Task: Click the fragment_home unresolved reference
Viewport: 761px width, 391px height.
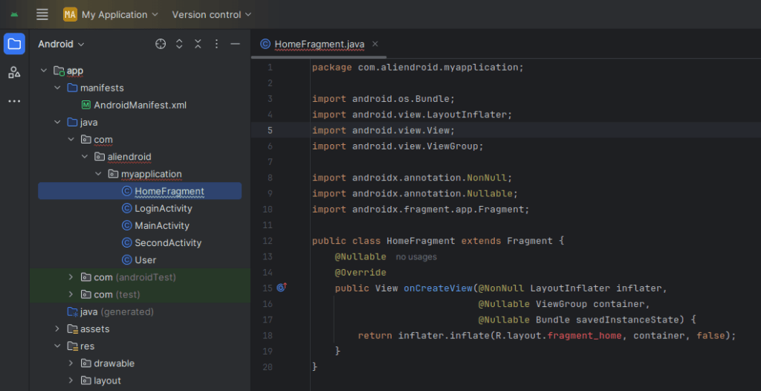Action: (x=584, y=336)
